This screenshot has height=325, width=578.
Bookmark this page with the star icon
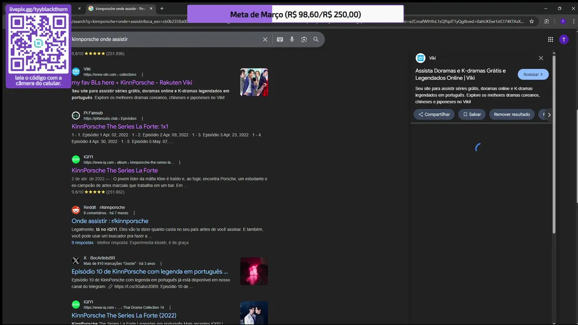coord(531,21)
